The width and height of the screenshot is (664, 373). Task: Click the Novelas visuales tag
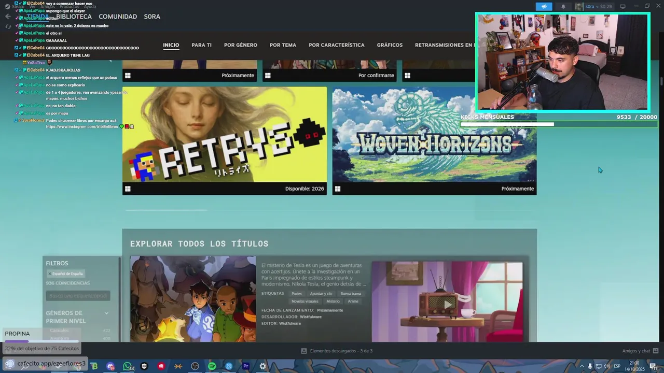tap(305, 301)
